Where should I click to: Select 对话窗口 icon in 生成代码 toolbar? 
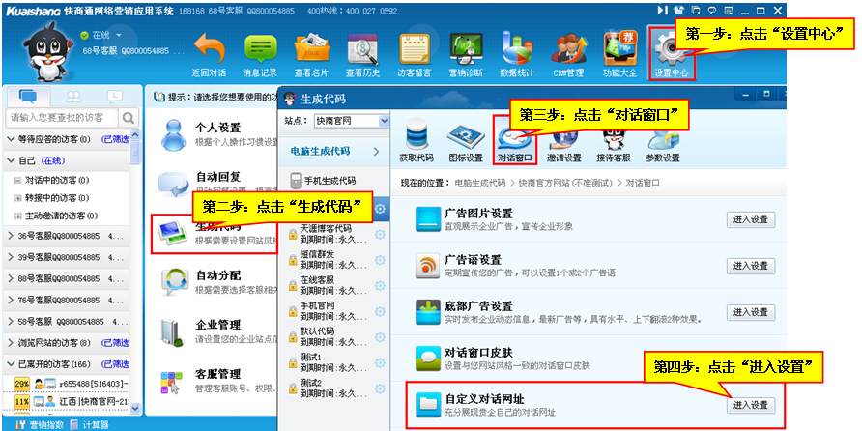514,138
